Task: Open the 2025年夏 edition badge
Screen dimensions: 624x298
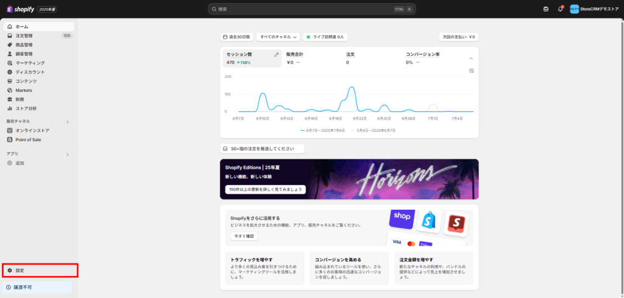Action: pos(47,9)
